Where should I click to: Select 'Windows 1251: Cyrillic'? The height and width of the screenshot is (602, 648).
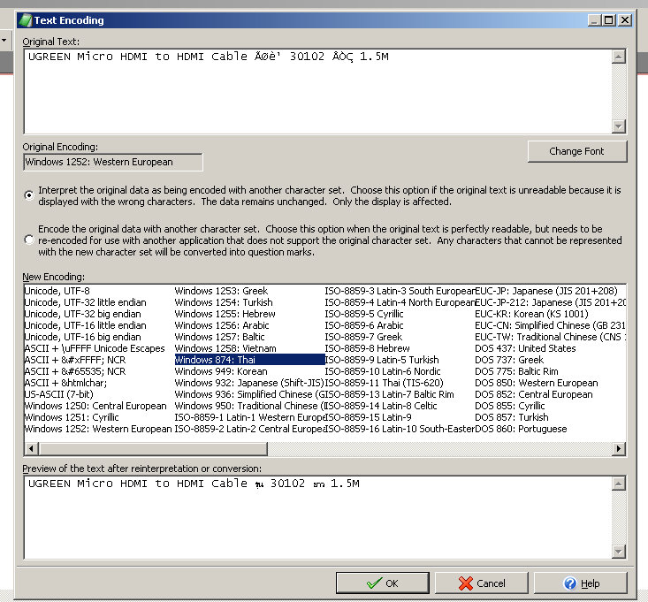[72, 417]
